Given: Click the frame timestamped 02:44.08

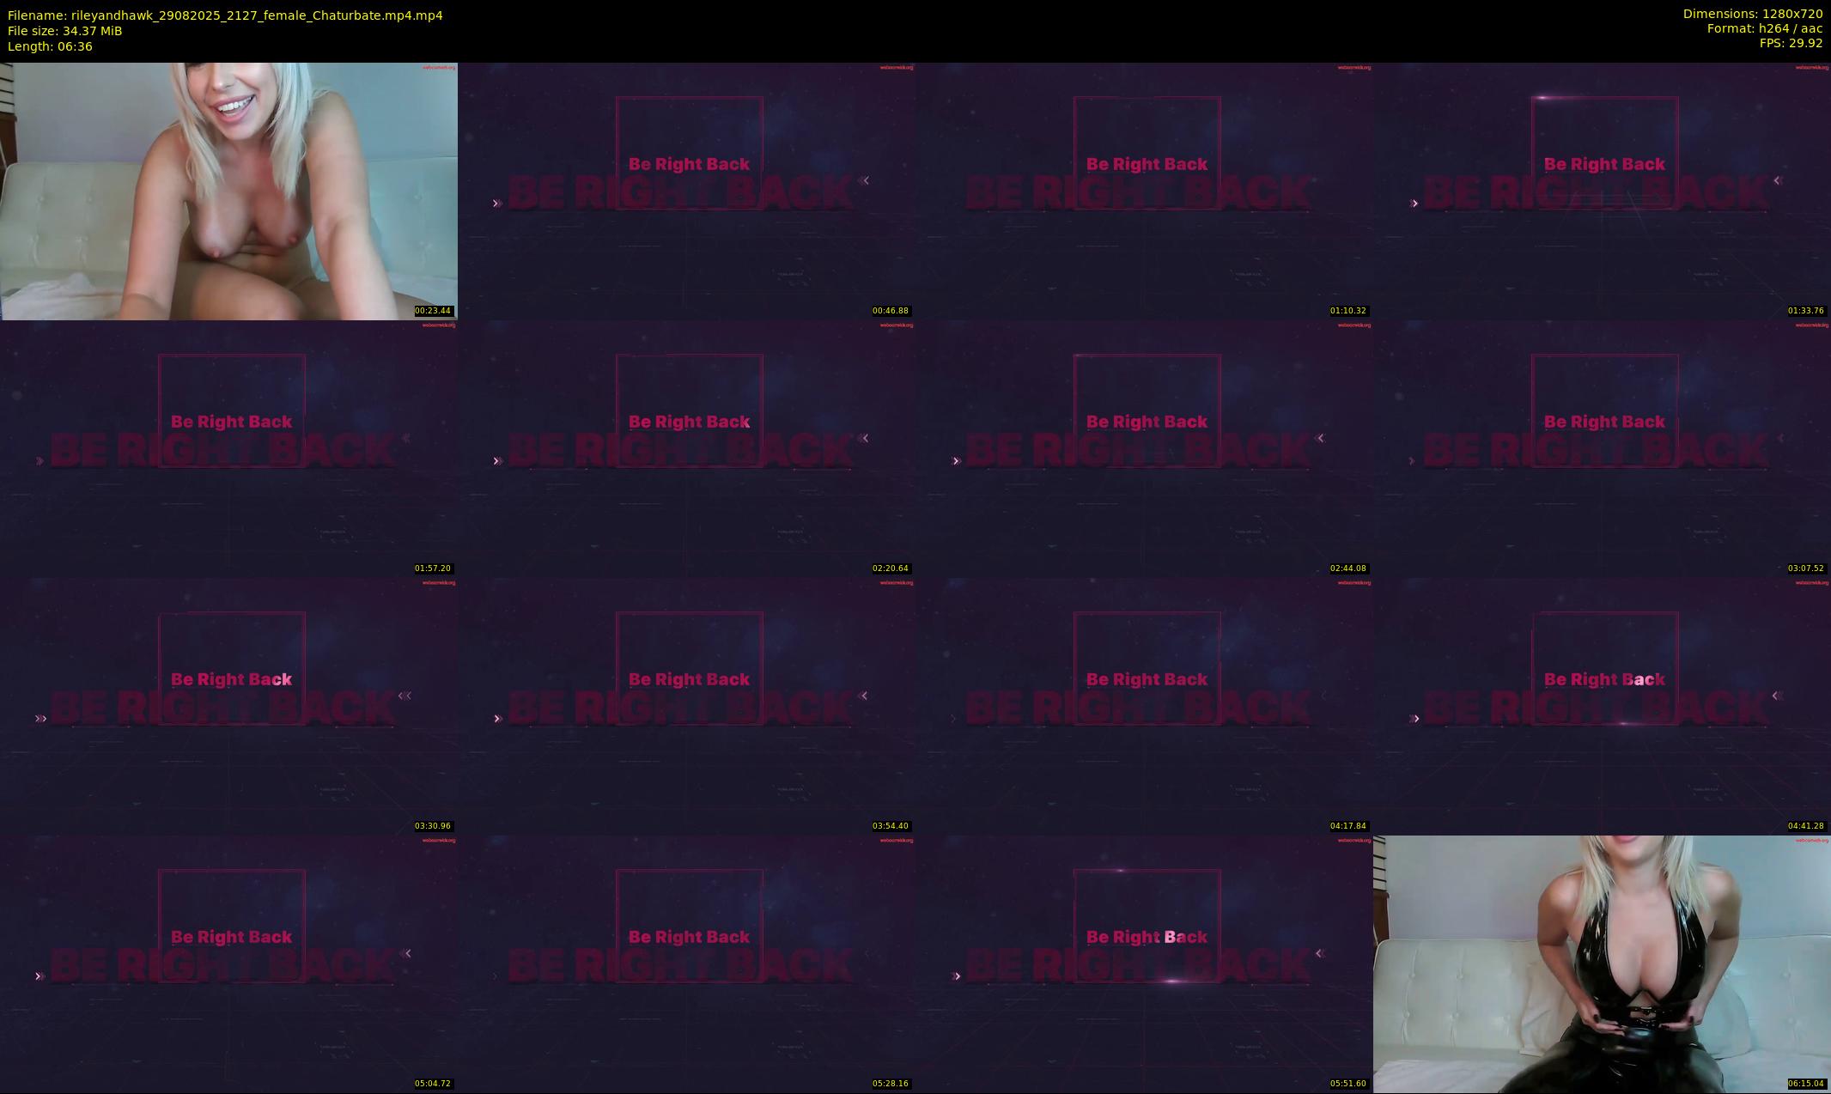Looking at the screenshot, I should tap(1144, 448).
